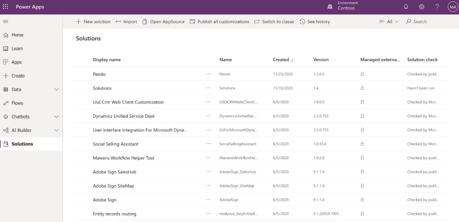
Task: Sort by Created column header
Action: click(x=283, y=60)
